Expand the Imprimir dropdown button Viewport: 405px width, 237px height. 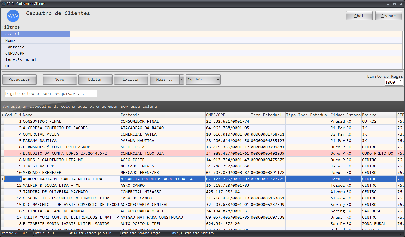point(218,80)
